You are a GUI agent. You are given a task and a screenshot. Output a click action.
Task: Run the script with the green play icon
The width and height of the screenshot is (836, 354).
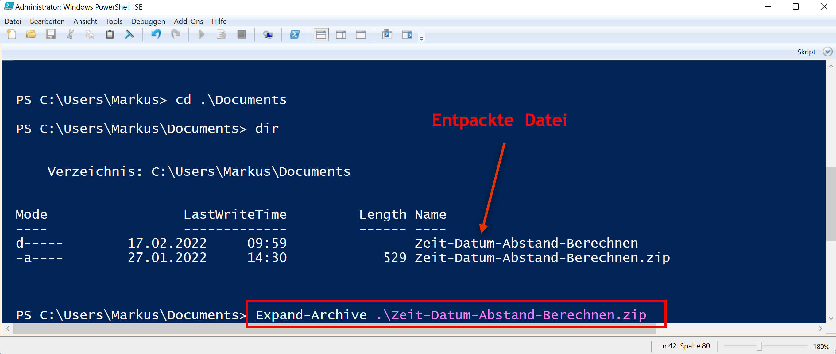click(x=202, y=35)
